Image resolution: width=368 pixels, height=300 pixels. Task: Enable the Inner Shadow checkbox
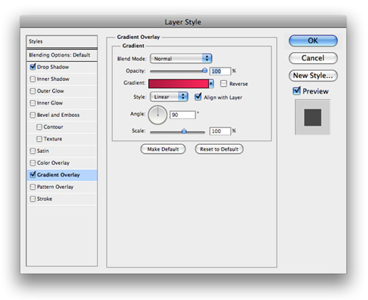point(32,79)
